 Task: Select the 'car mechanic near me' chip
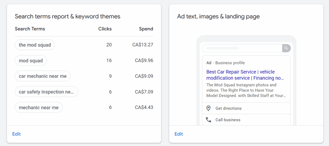click(x=43, y=76)
